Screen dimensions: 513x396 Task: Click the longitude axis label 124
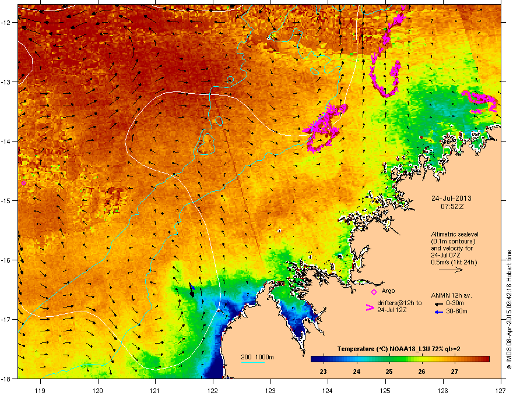(x=328, y=390)
